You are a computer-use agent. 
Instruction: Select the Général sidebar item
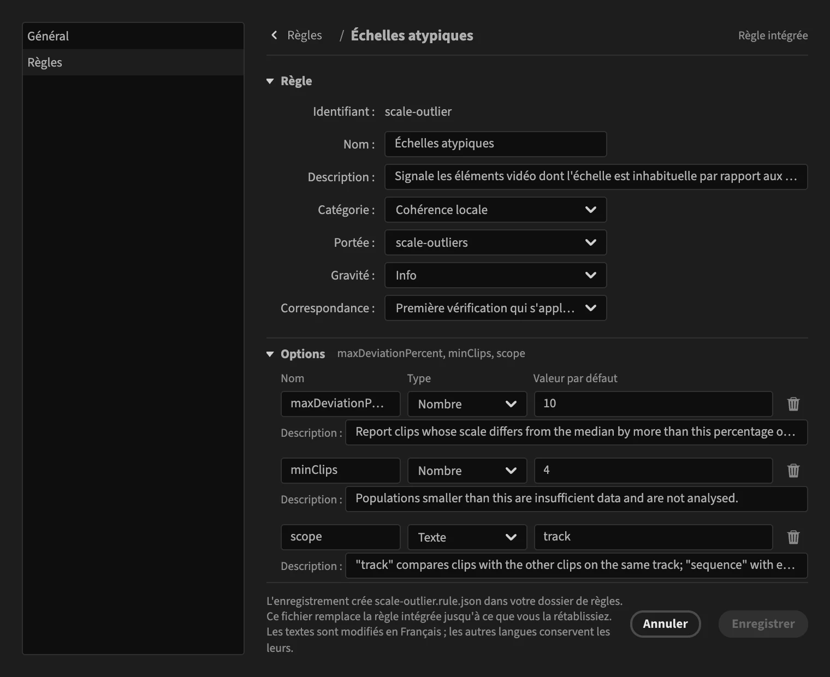point(133,36)
